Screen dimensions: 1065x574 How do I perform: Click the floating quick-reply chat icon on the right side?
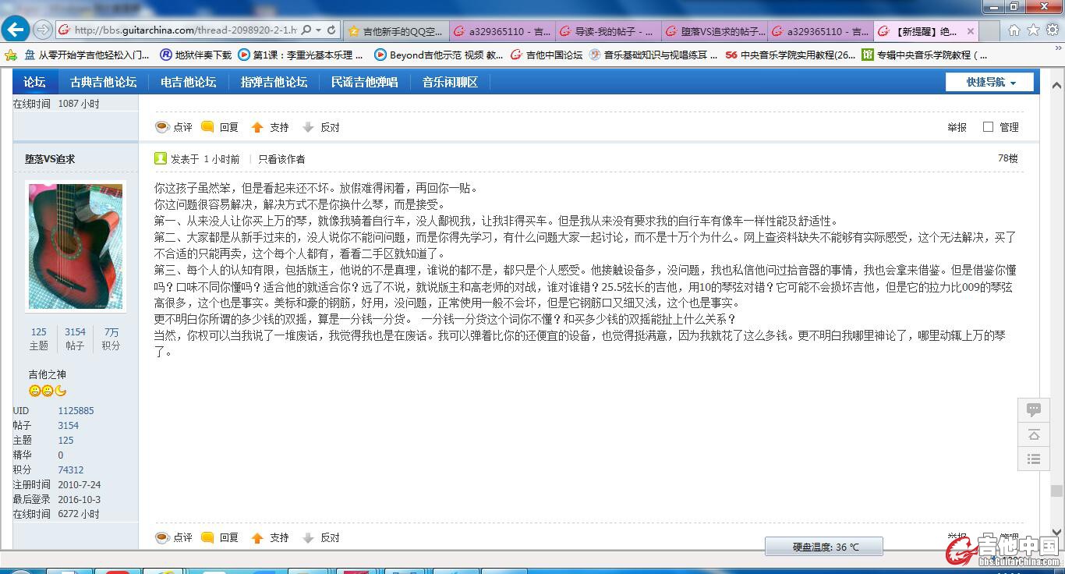(x=1034, y=409)
